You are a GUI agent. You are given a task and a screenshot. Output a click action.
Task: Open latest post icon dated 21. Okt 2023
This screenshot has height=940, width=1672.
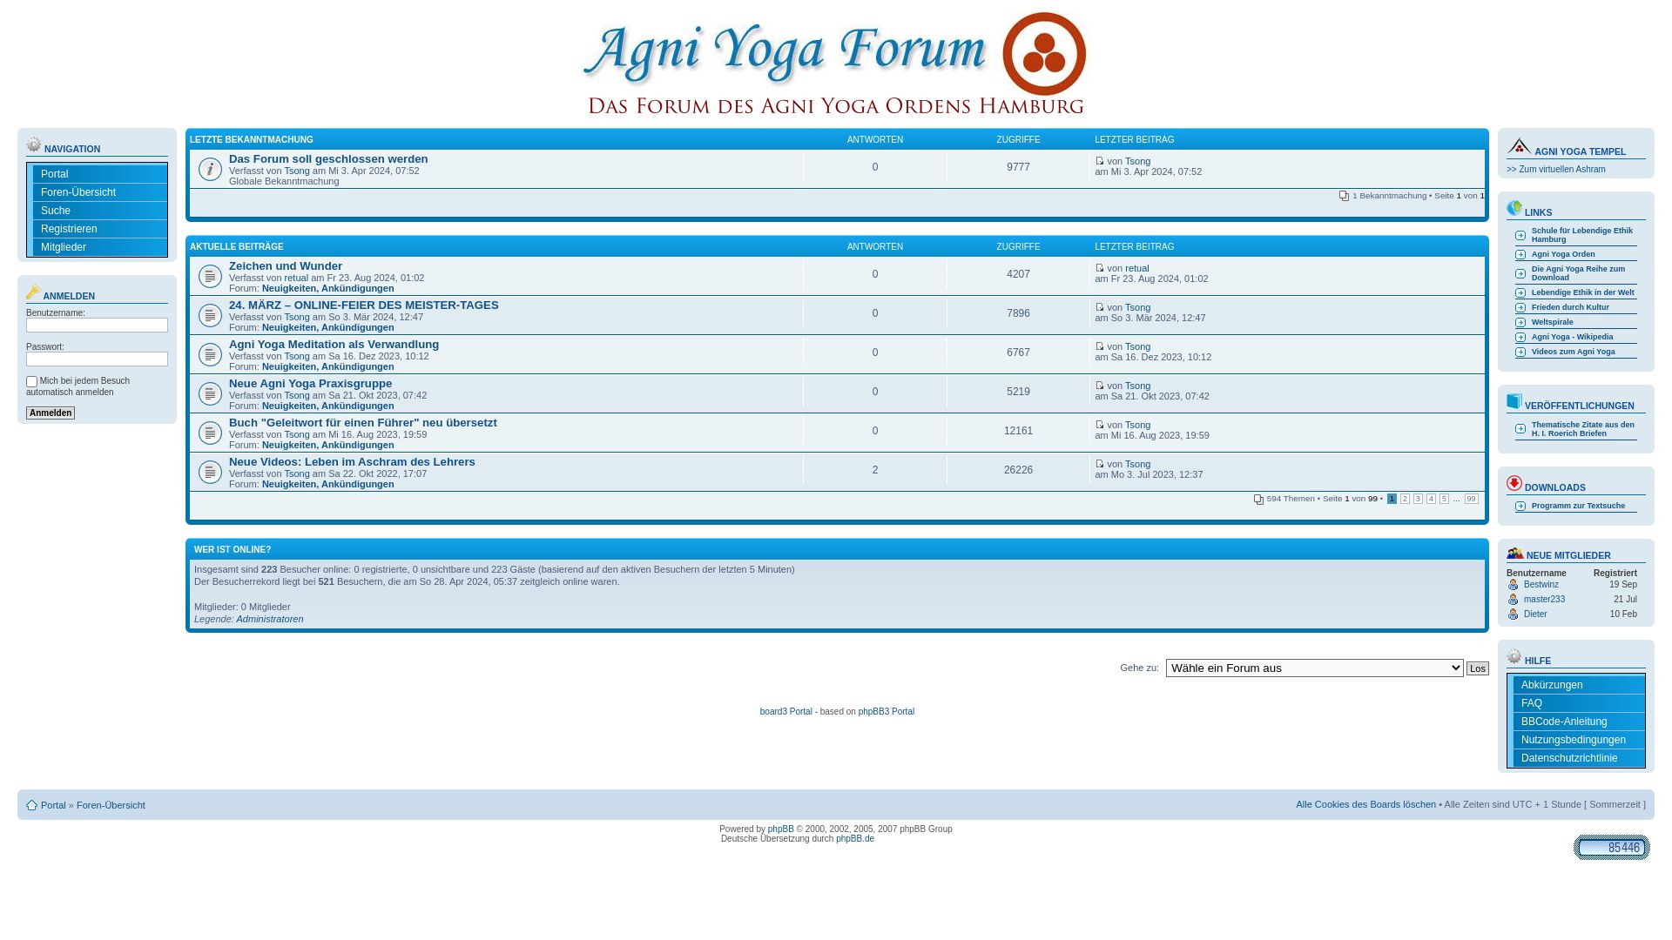coord(1100,386)
